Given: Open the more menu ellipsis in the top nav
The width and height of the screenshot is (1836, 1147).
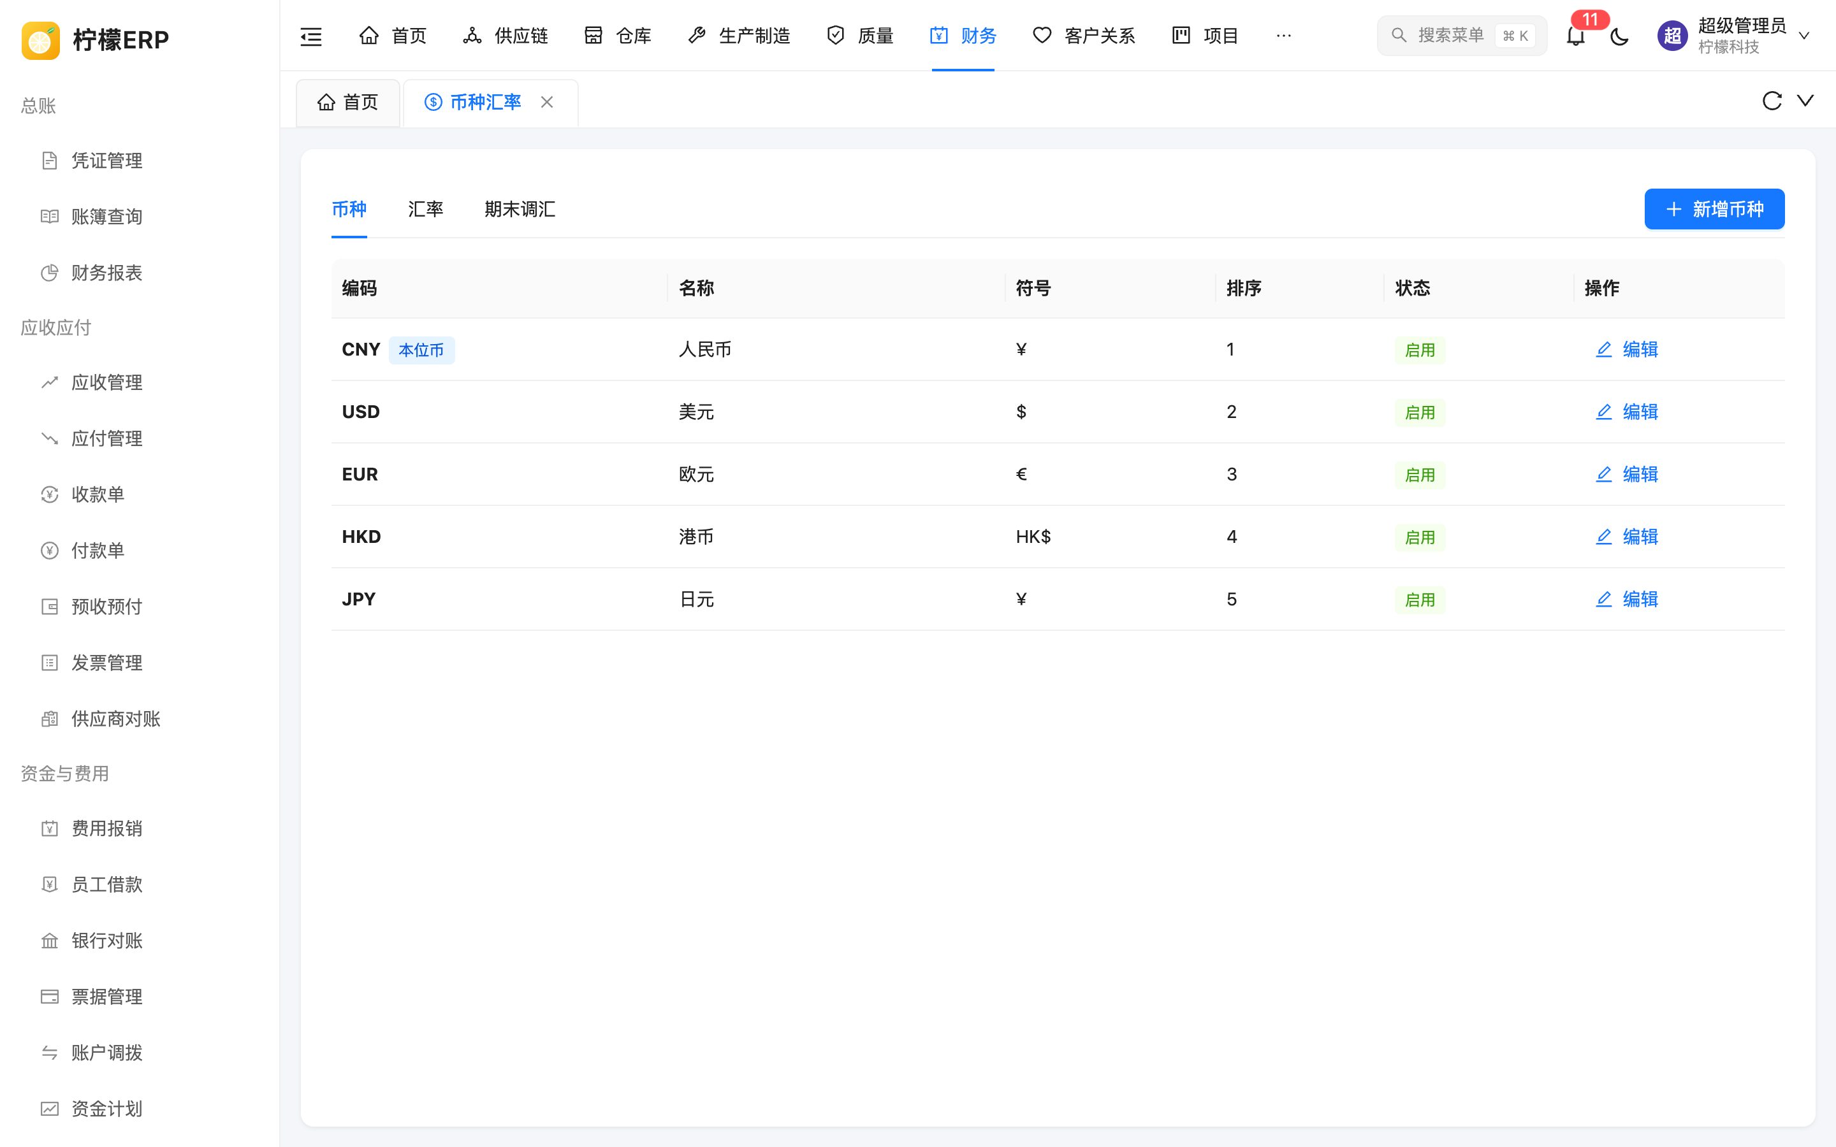Looking at the screenshot, I should click(x=1284, y=36).
